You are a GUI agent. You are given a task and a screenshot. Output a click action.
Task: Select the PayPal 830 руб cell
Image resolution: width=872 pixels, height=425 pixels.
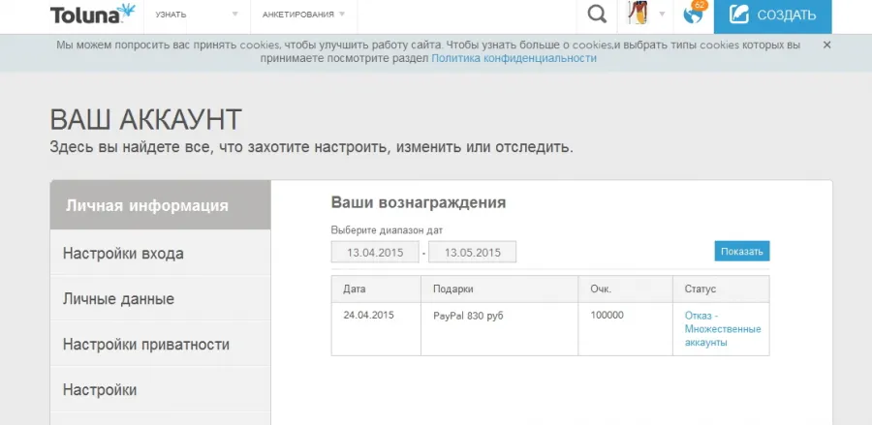point(500,329)
